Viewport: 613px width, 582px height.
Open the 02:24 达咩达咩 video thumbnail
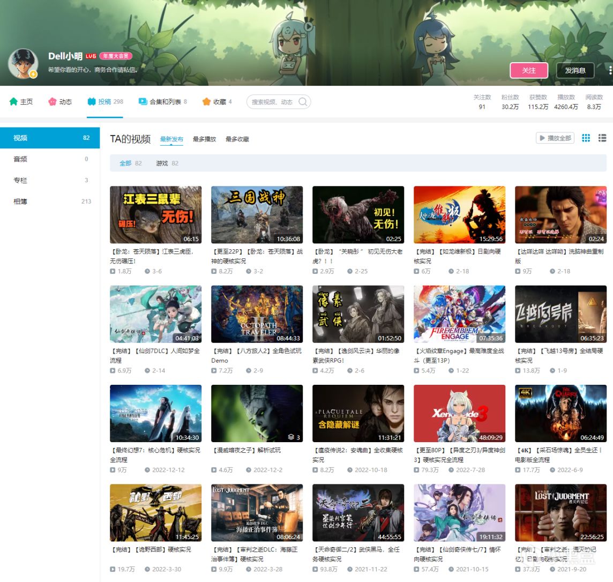(x=560, y=214)
